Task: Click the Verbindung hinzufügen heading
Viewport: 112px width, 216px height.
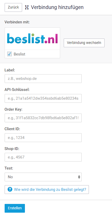Action: (x=57, y=7)
